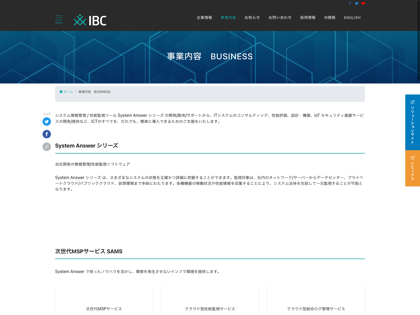Switch to ENGLISH site
This screenshot has height=315, width=420.
352,18
